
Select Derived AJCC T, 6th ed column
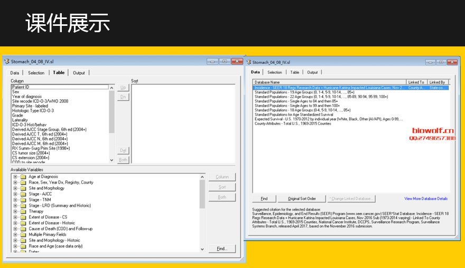click(60, 135)
